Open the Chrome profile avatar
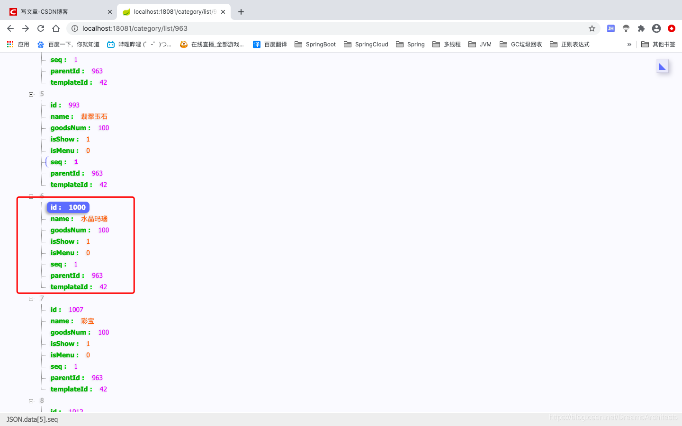The height and width of the screenshot is (426, 682). [656, 28]
